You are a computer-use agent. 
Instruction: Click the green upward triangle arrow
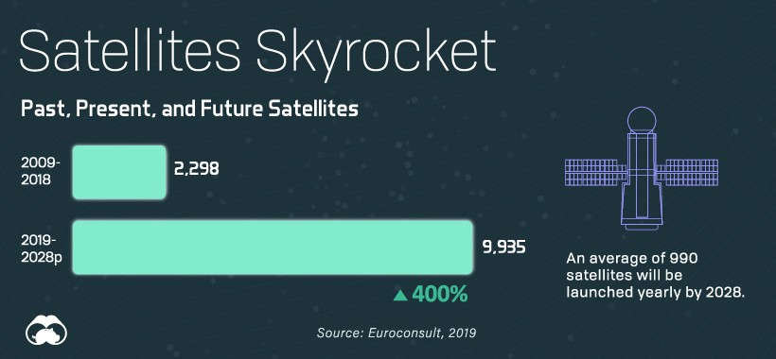400,296
